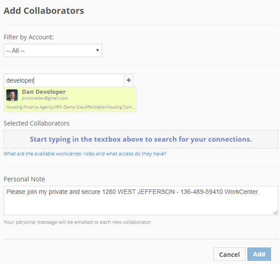
Task: Open the workcenter roles help link
Action: point(85,154)
